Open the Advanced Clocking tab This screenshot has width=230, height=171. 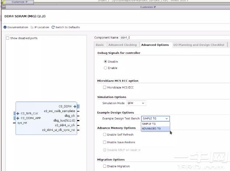[x=122, y=45]
